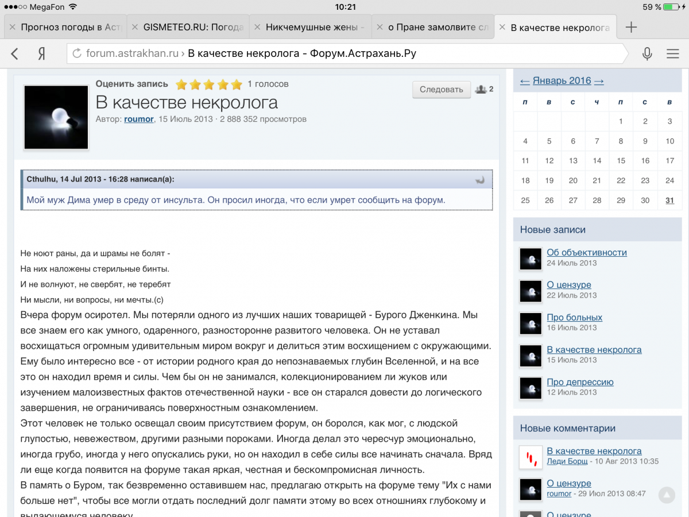Switch to GISMETEO.RU tab
The width and height of the screenshot is (689, 517).
pos(187,27)
